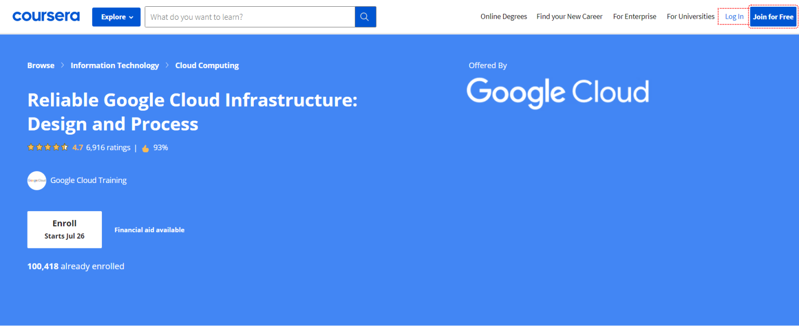Image resolution: width=799 pixels, height=326 pixels.
Task: Open For Enterprise link
Action: coord(635,17)
